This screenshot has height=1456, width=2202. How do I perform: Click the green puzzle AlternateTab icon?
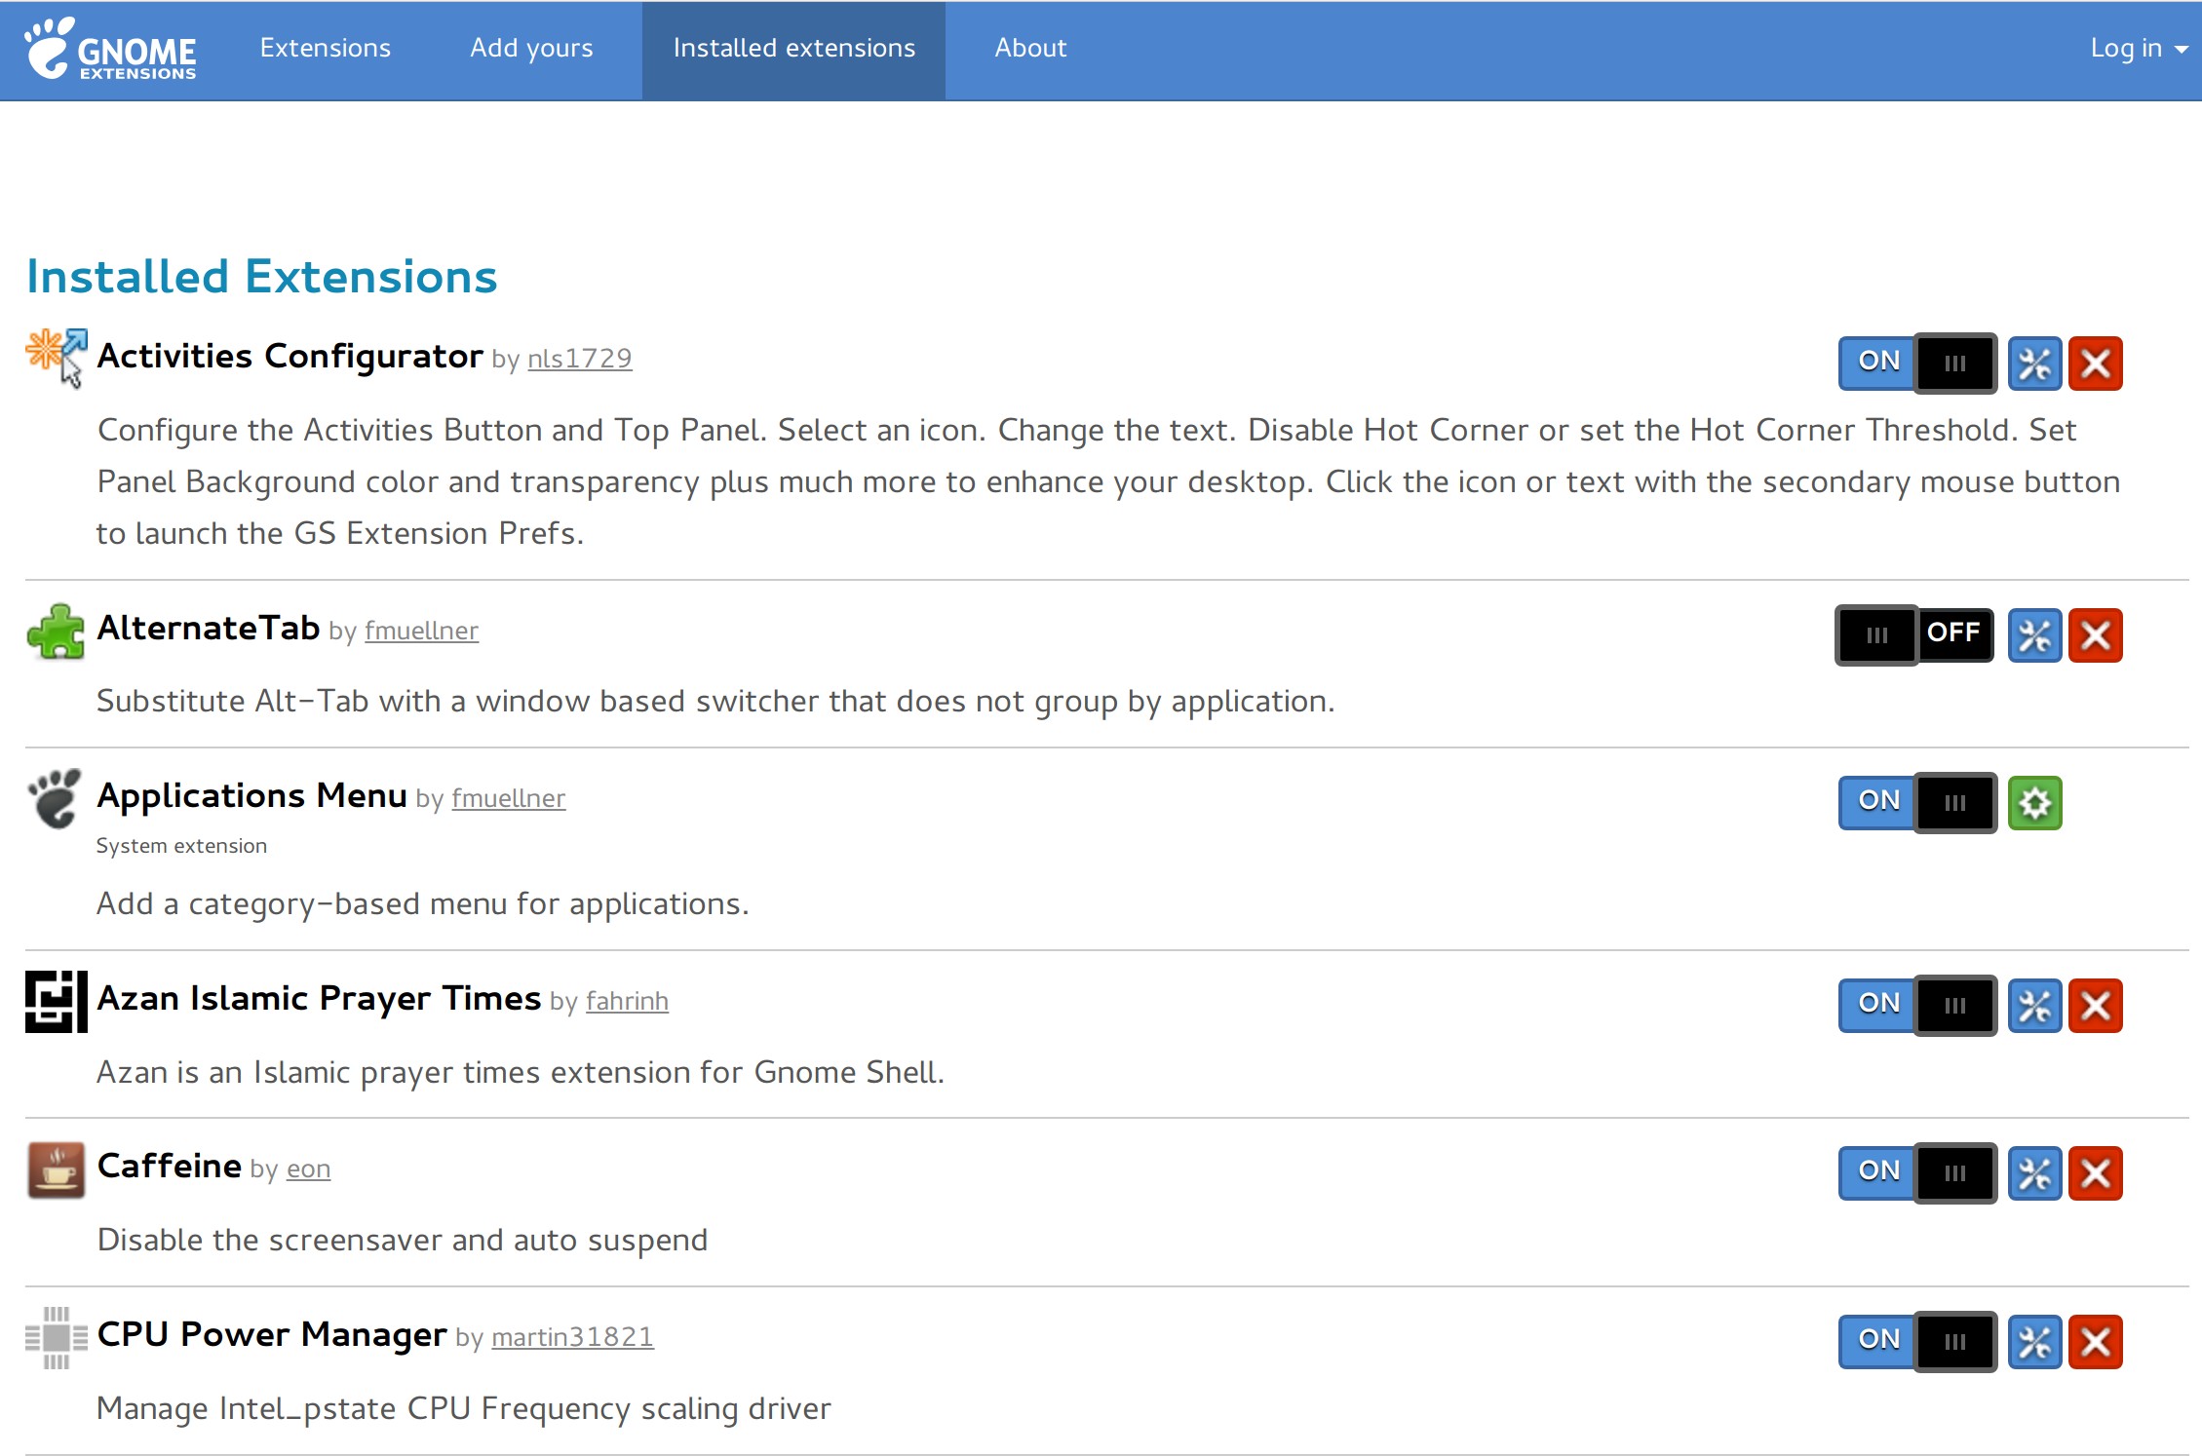[57, 632]
